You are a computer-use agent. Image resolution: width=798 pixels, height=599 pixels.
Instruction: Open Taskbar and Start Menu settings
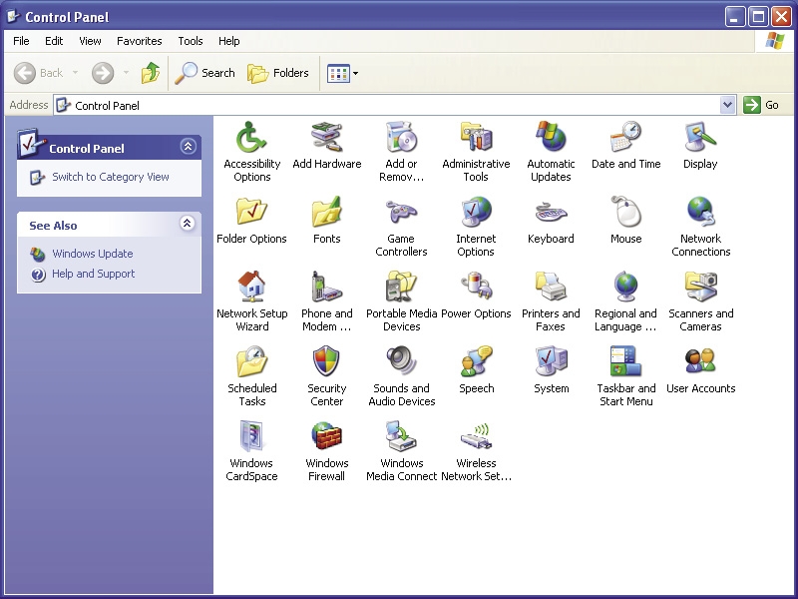(626, 362)
